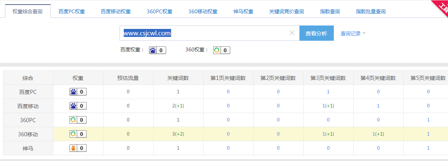Image resolution: width=448 pixels, height=161 pixels.
Task: Open 百度PC third-page keyword count link
Action: pyautogui.click(x=328, y=92)
